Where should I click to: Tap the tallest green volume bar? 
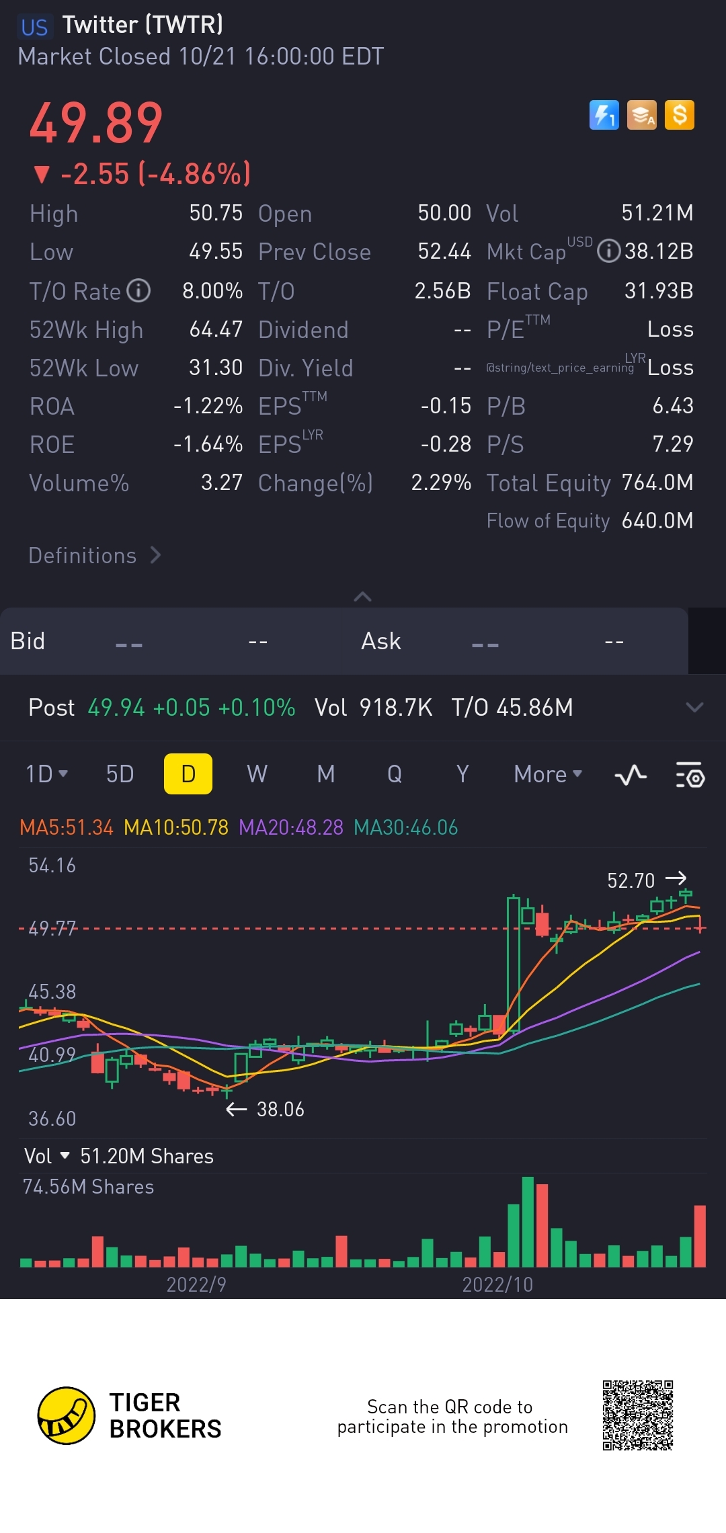528,1222
